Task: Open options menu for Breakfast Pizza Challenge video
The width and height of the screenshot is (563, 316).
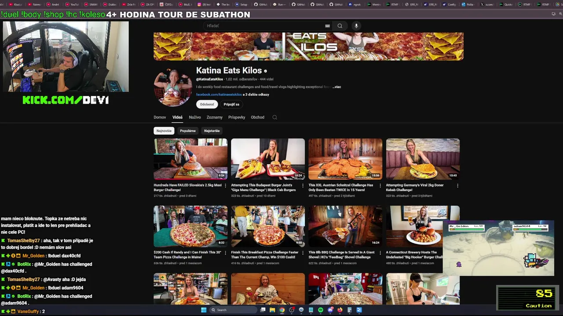Action: (303, 253)
